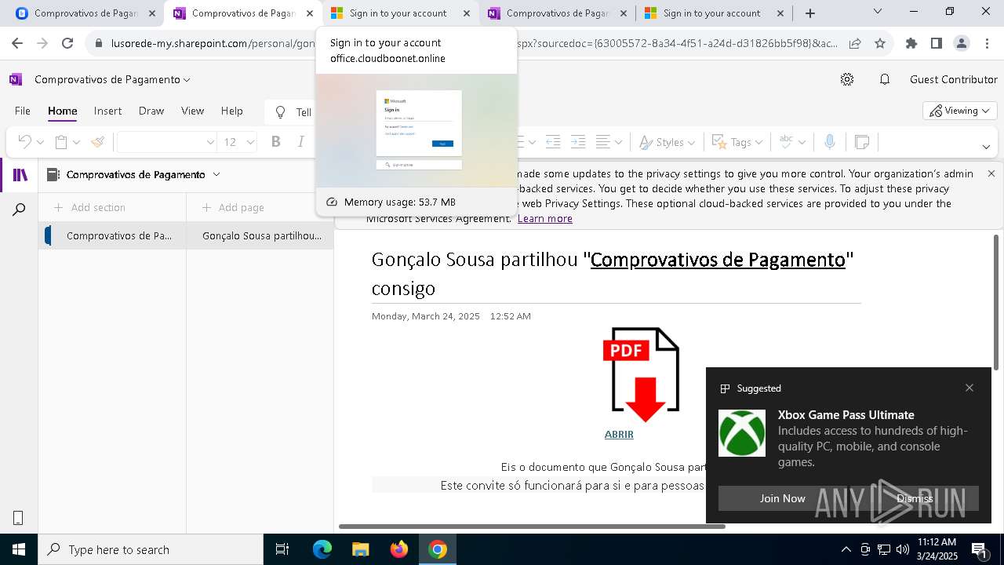Click the OneNote app logo icon
Image resolution: width=1004 pixels, height=565 pixels.
pyautogui.click(x=16, y=79)
